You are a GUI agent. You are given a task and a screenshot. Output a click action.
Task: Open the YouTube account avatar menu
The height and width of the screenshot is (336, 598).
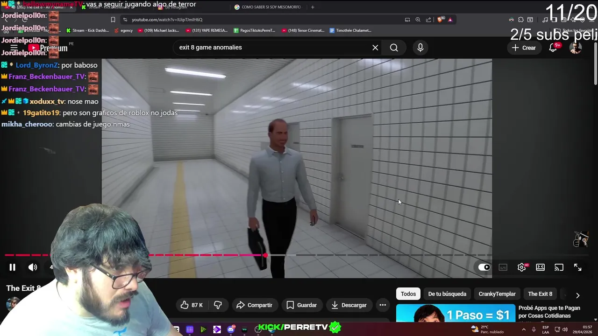tap(576, 48)
